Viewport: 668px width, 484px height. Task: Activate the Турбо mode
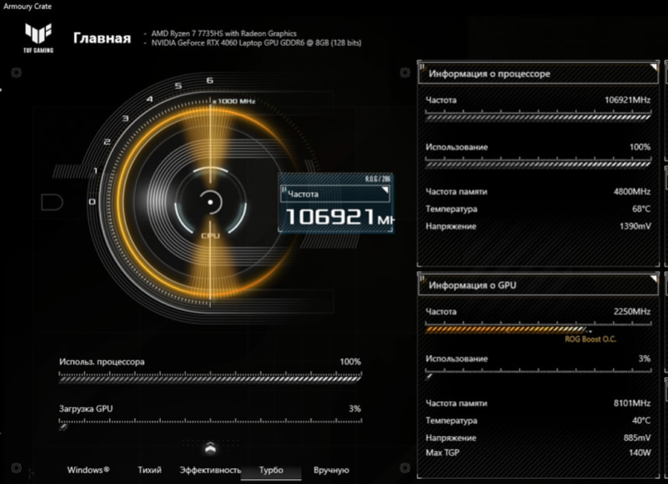coord(271,470)
